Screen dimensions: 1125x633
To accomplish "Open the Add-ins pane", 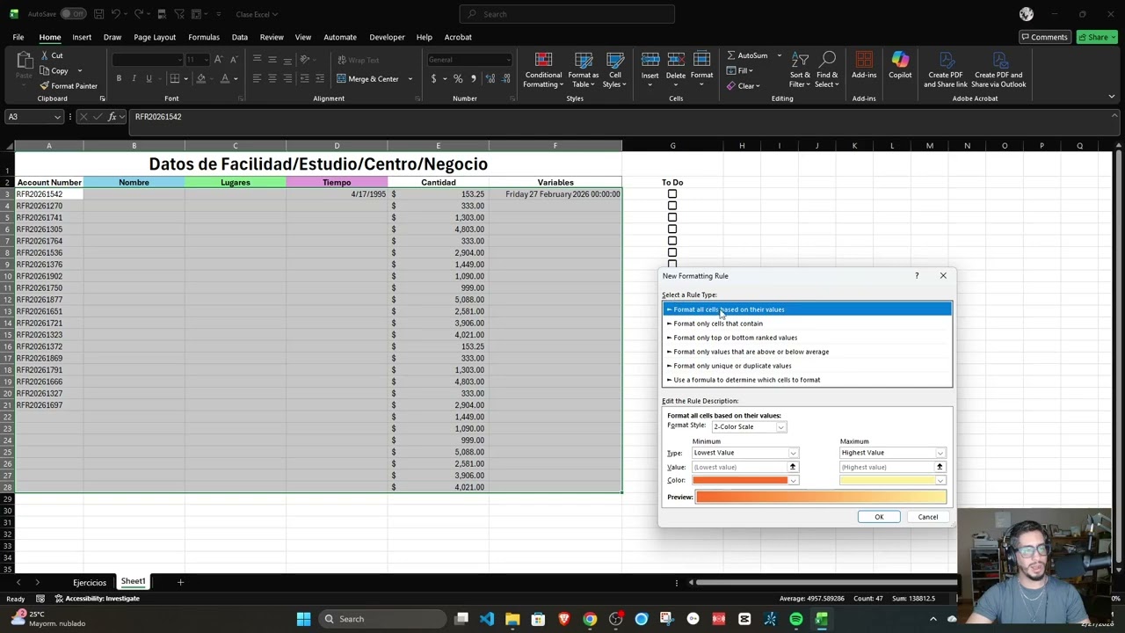I will click(864, 66).
